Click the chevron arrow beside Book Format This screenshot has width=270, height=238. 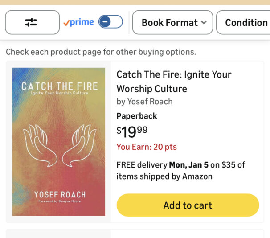tap(204, 22)
